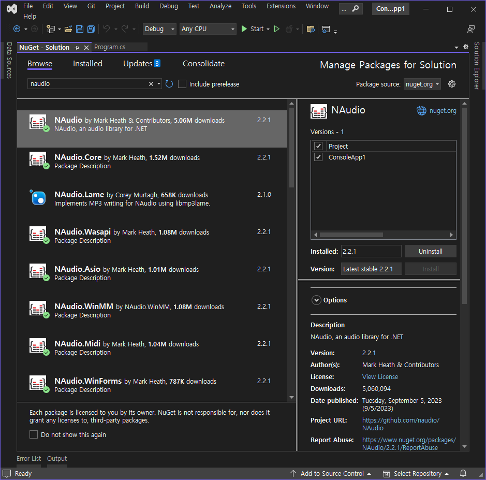Click the Send Feedback icon

tap(471, 29)
